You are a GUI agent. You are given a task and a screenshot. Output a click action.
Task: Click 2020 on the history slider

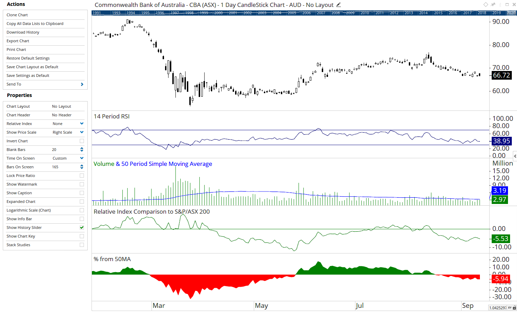coord(511,13)
